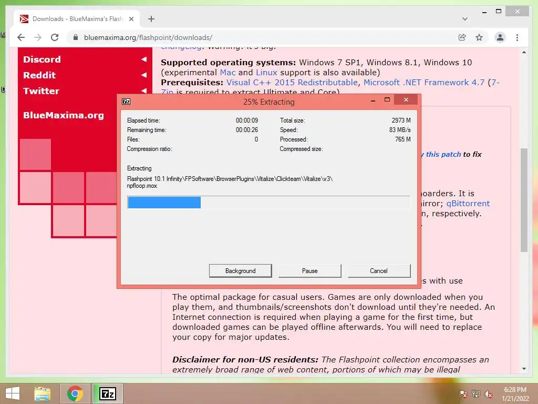This screenshot has height=404, width=538.
Task: Click the Speed value 83 MB/s
Action: pos(400,130)
